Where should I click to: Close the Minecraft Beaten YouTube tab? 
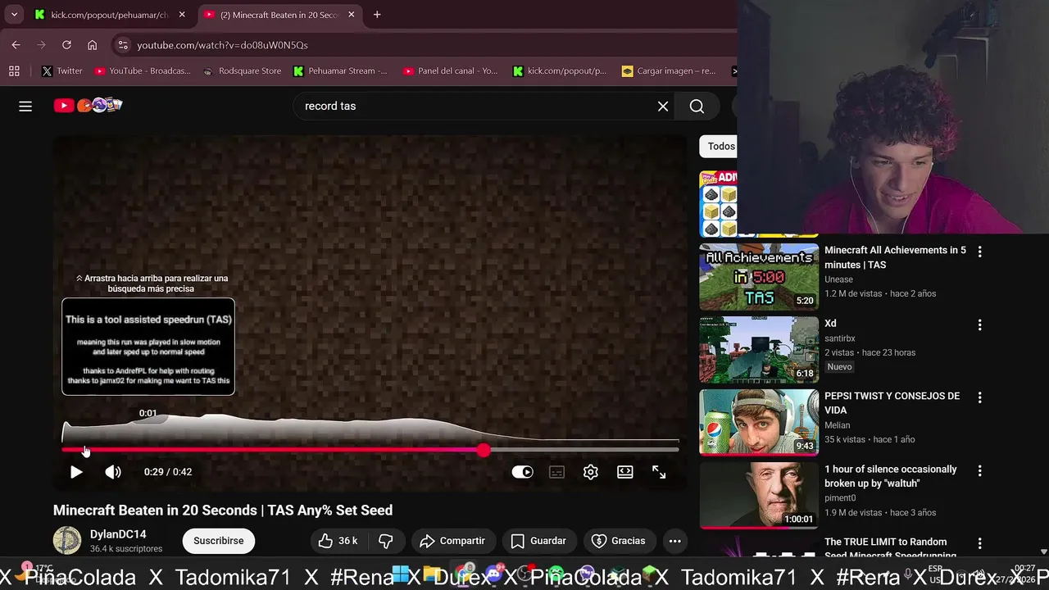tap(352, 15)
